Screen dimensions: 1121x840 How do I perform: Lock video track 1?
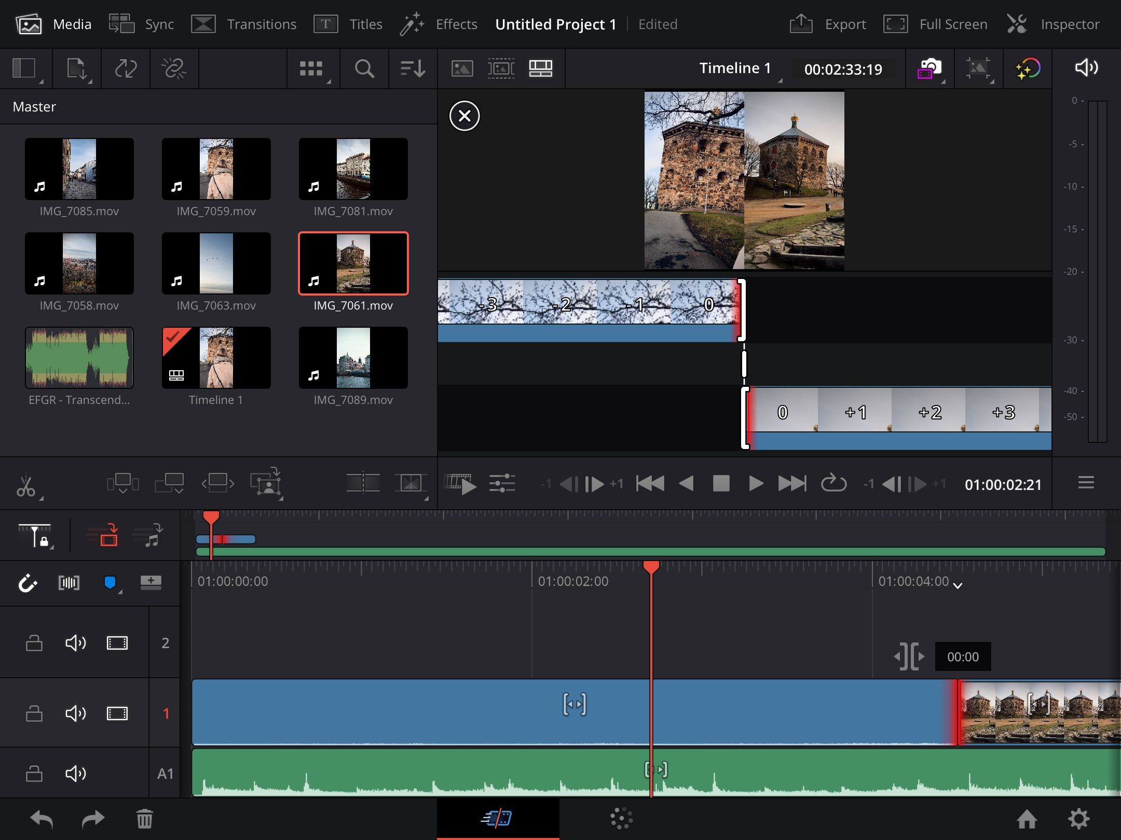click(x=34, y=713)
